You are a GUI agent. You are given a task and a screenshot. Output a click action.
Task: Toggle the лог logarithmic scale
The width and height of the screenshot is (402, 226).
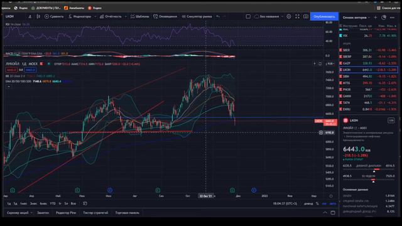(x=324, y=203)
